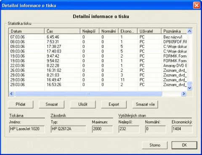Image resolution: width=202 pixels, height=155 pixels.
Task: Click the Poznámka column header
Action: [174, 31]
